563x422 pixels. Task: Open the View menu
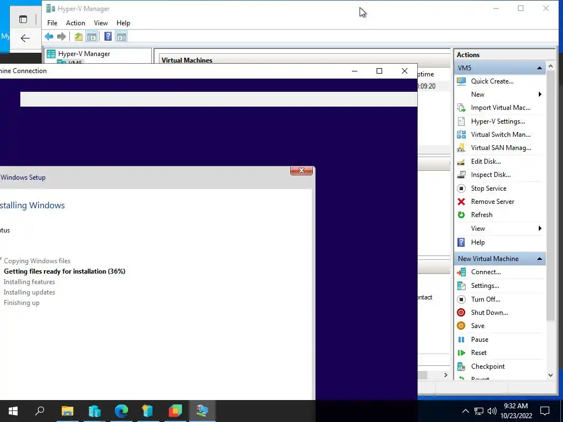[x=101, y=23]
